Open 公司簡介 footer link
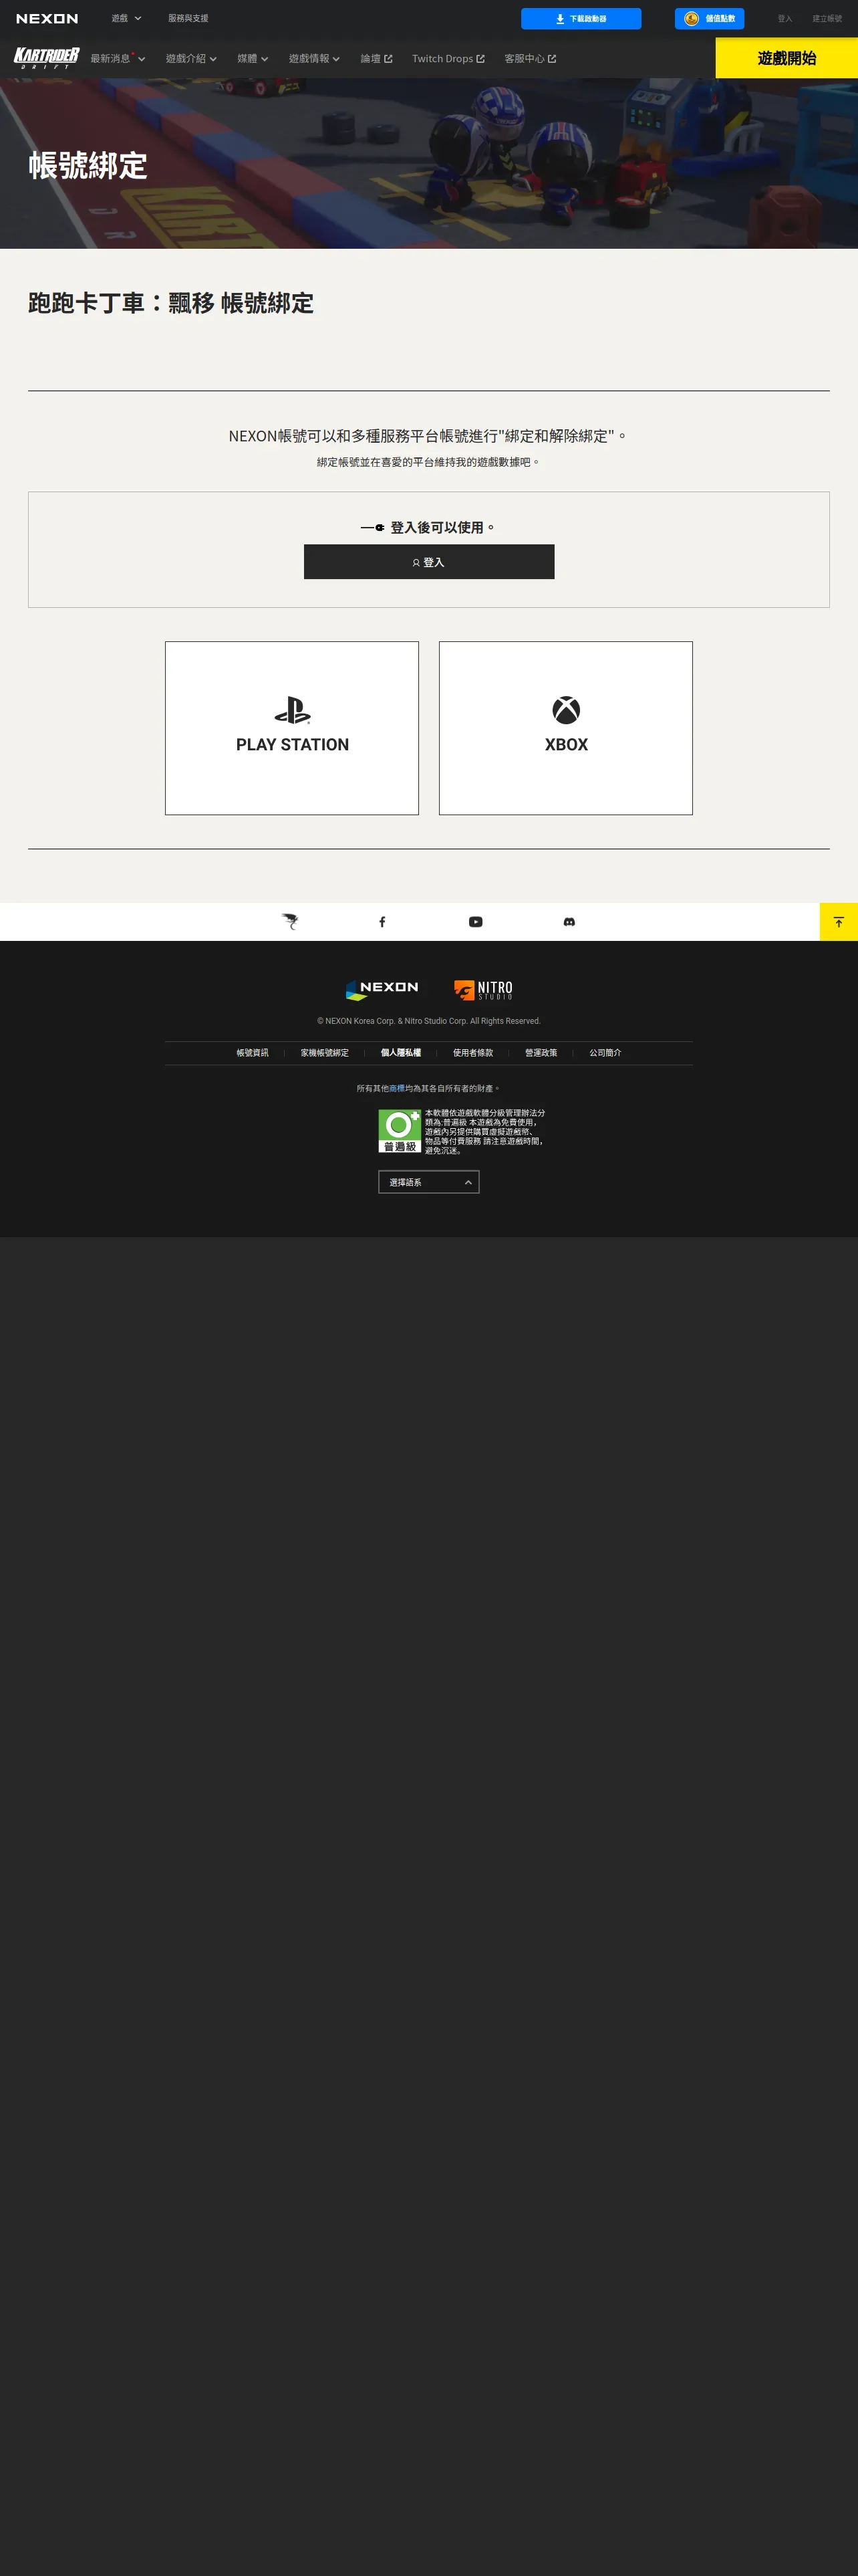The image size is (858, 2576). (x=605, y=1053)
